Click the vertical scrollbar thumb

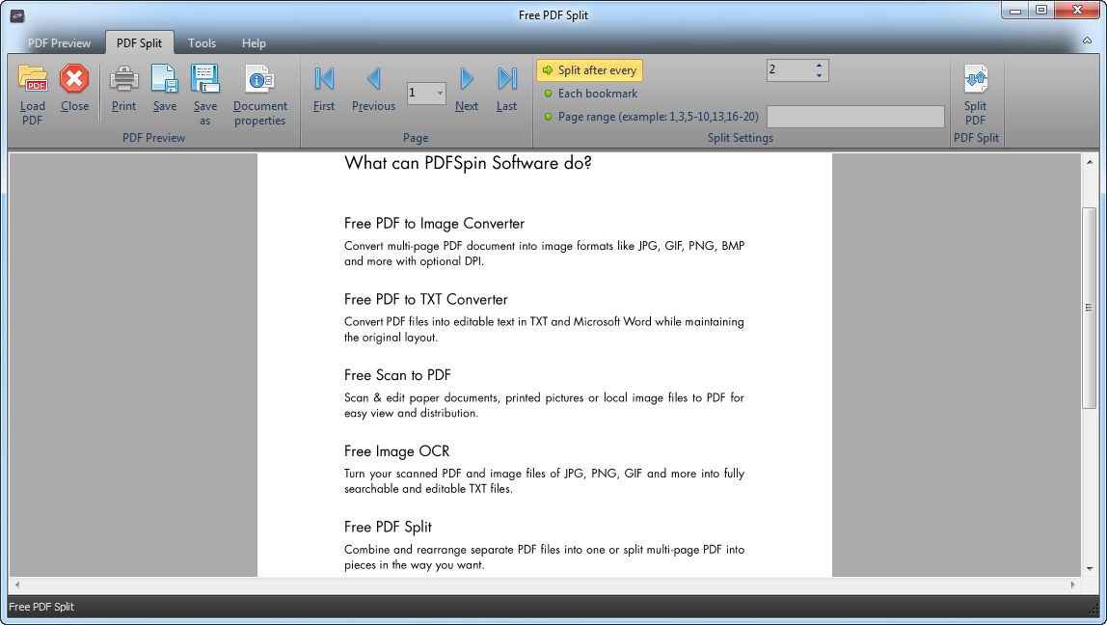click(1090, 308)
